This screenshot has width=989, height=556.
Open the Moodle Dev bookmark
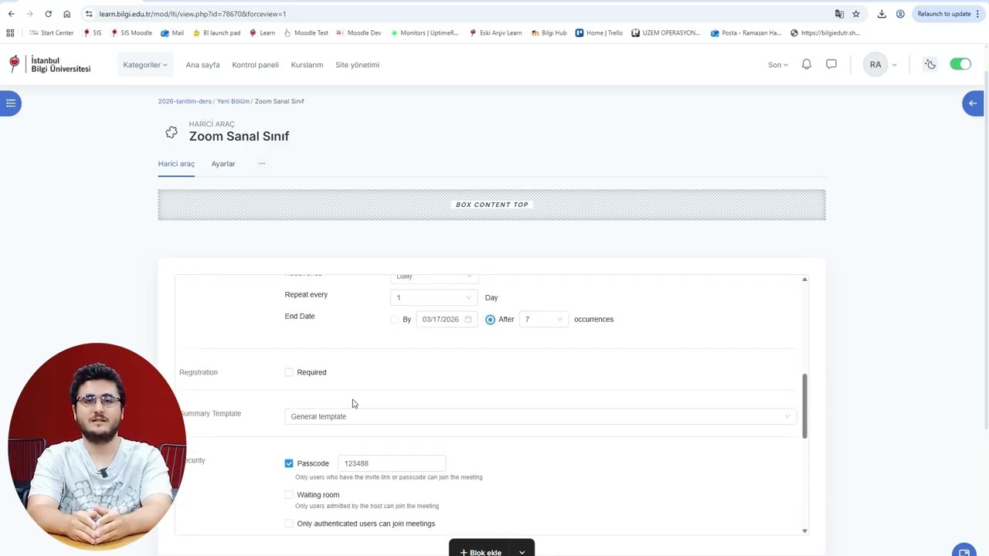click(359, 33)
